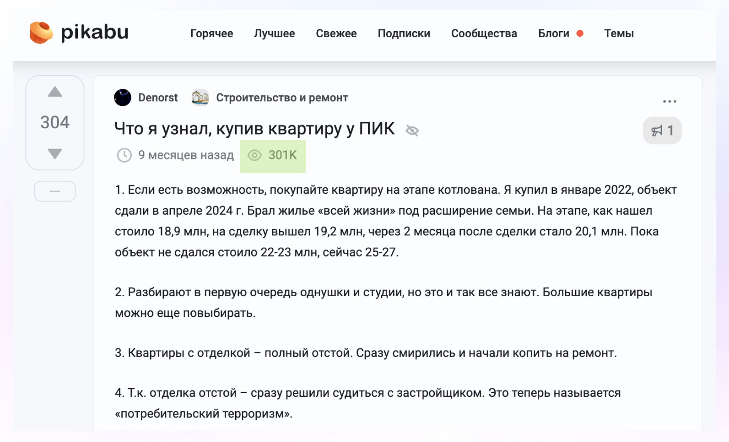The height and width of the screenshot is (442, 729).
Task: Open the pikabu home wordmark
Action: [x=95, y=33]
